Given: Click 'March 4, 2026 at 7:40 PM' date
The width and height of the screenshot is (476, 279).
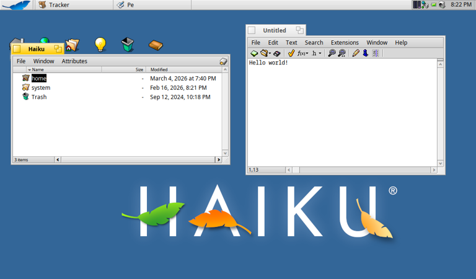Looking at the screenshot, I should 183,78.
